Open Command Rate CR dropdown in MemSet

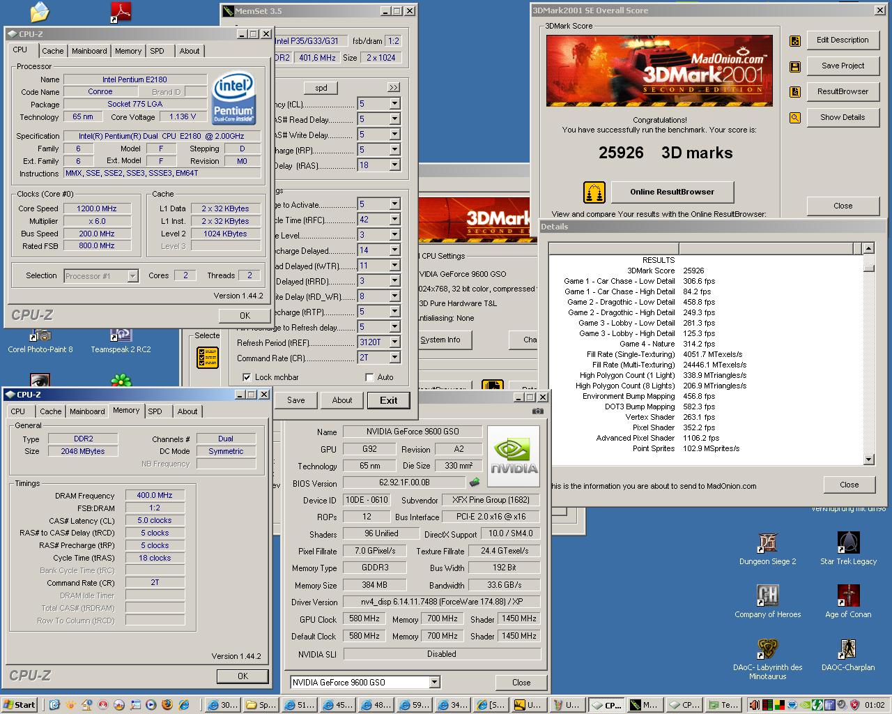pos(394,358)
